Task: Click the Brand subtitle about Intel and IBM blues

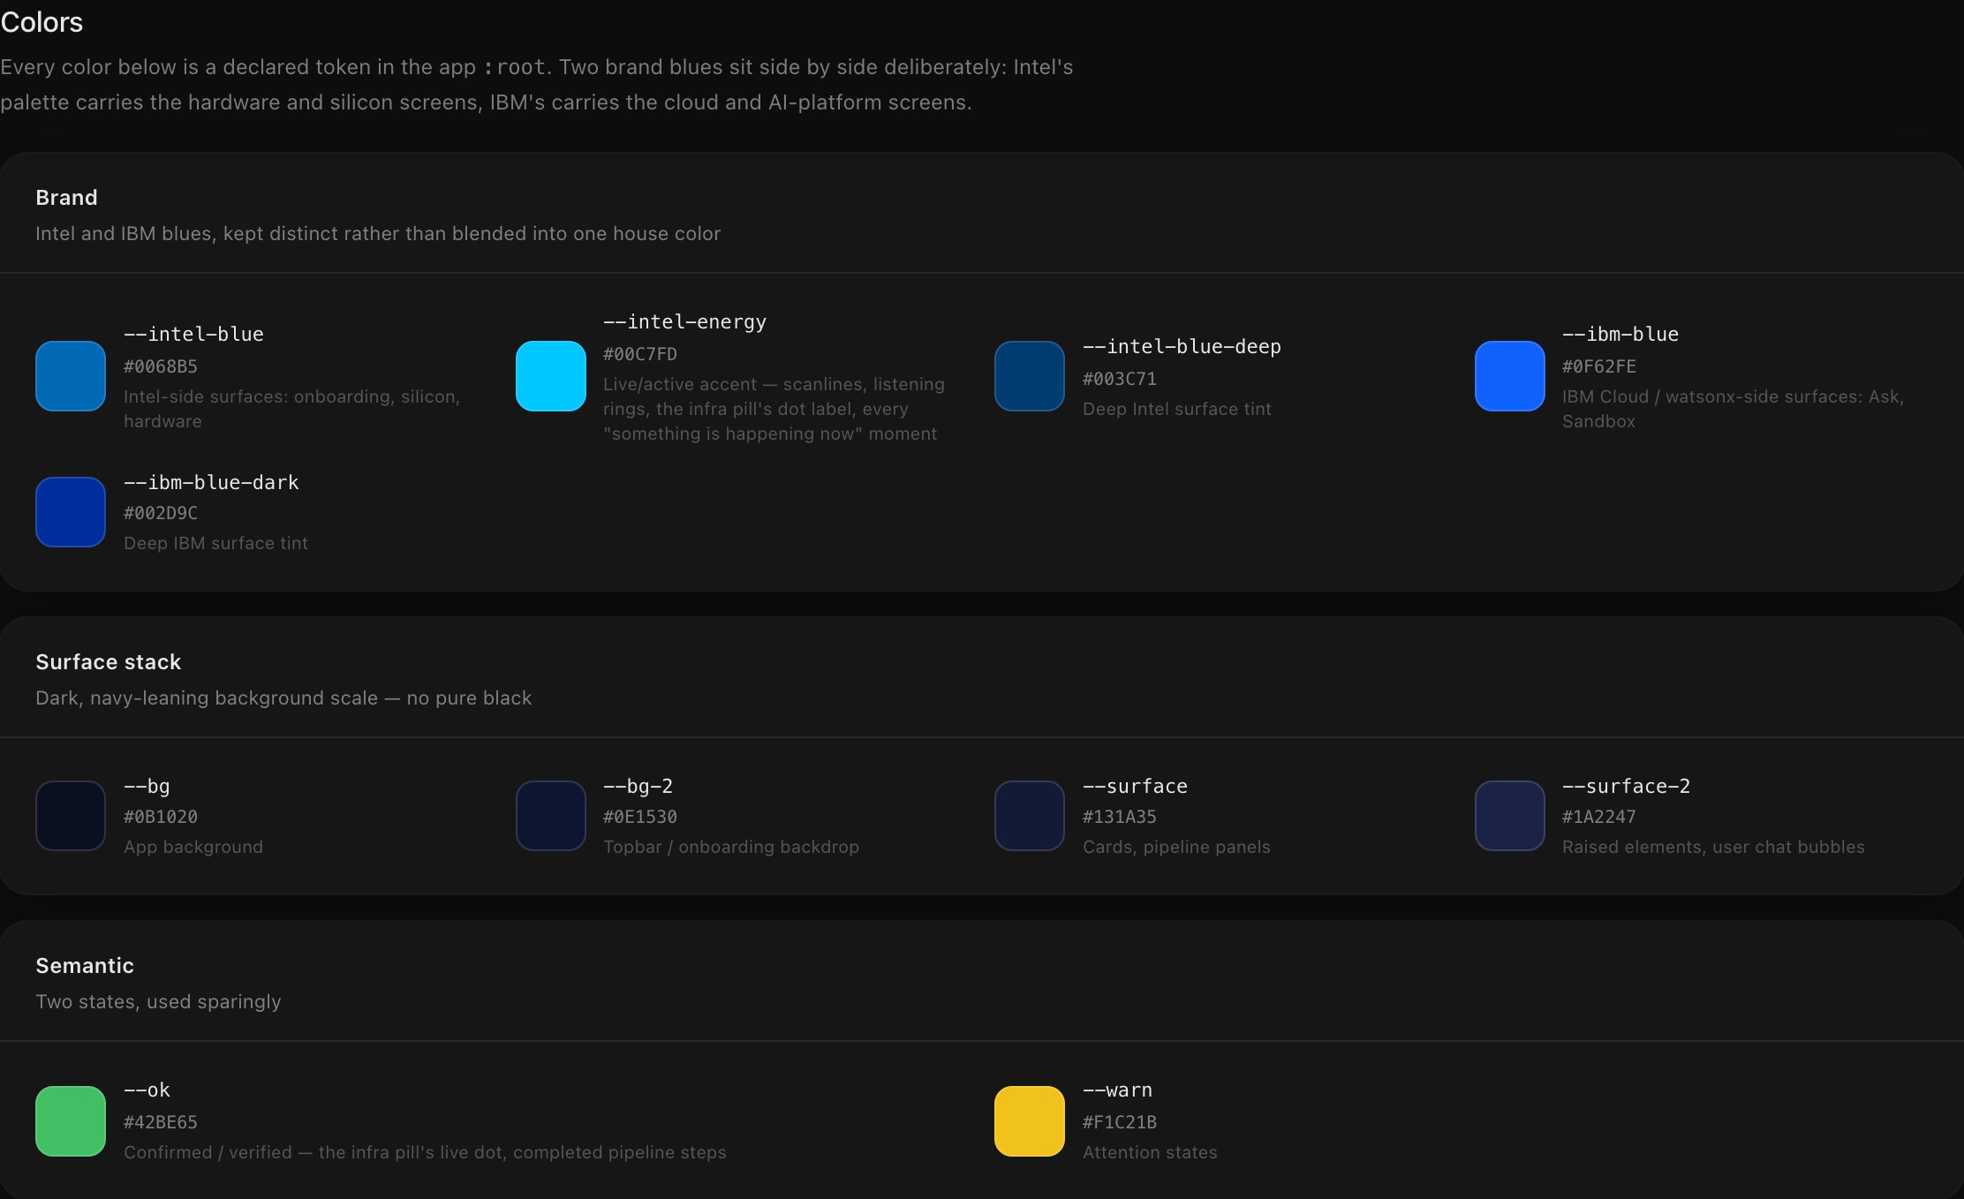Action: coord(378,233)
